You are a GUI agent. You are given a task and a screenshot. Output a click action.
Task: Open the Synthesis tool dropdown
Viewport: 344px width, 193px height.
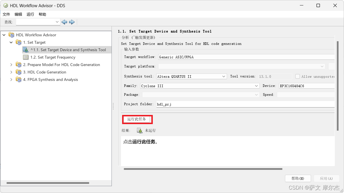pyautogui.click(x=224, y=76)
